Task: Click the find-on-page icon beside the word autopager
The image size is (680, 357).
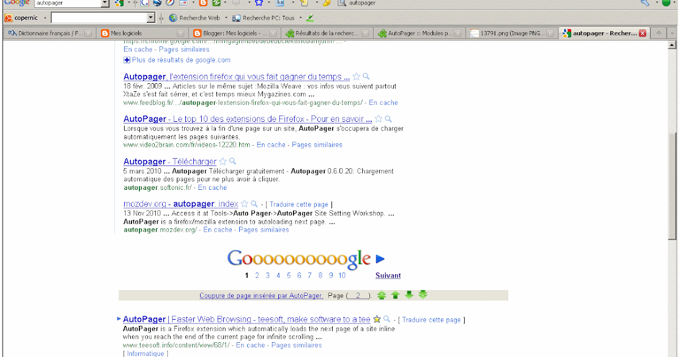Action: point(342,3)
